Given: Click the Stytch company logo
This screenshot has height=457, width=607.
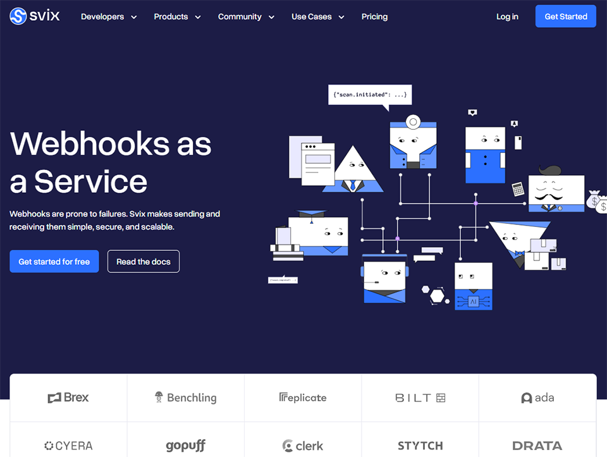Looking at the screenshot, I should pyautogui.click(x=420, y=446).
